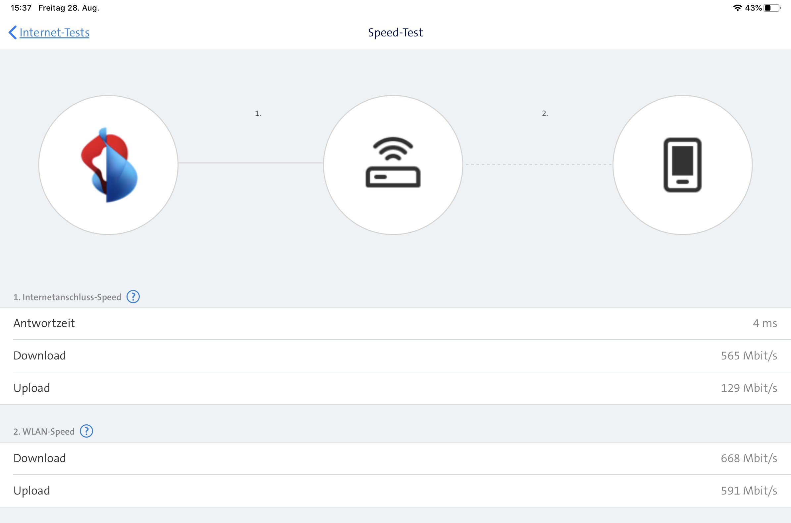Image resolution: width=791 pixels, height=523 pixels.
Task: Tap the Swisscom logo circle
Action: pos(108,165)
